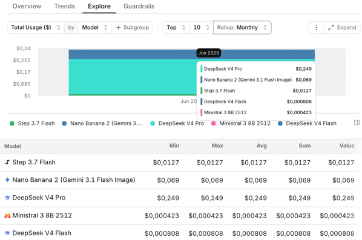Image resolution: width=362 pixels, height=240 pixels.
Task: Toggle the side panel icon beside legend
Action: [x=357, y=123]
